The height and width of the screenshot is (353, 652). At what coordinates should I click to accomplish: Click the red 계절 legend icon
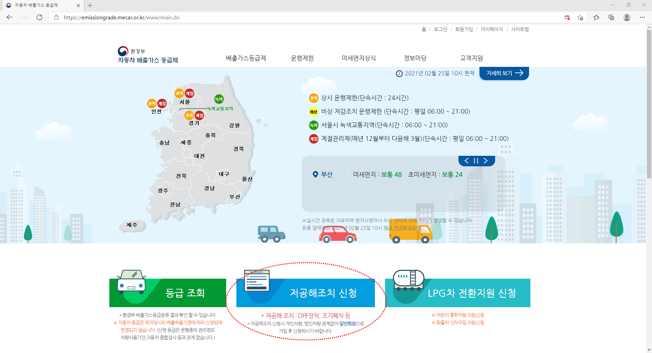click(313, 139)
